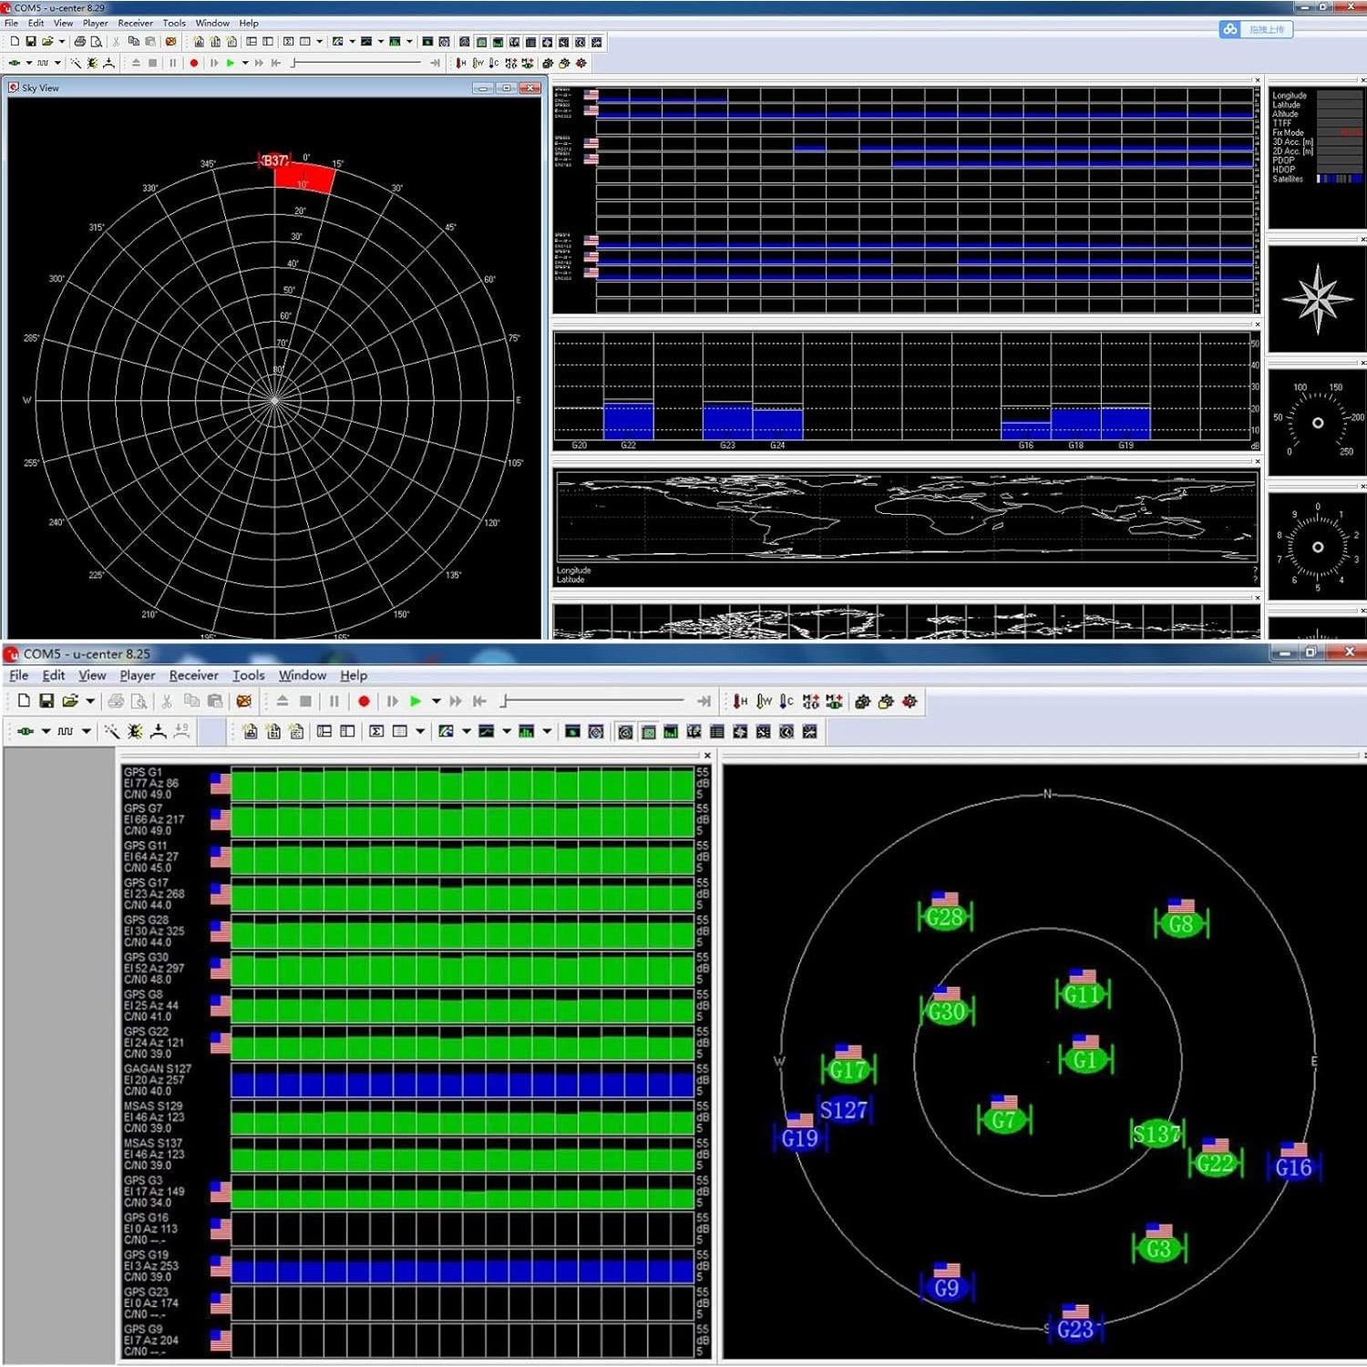Toggle the Pause button in lower player toolbar
This screenshot has width=1367, height=1367.
coord(334,702)
